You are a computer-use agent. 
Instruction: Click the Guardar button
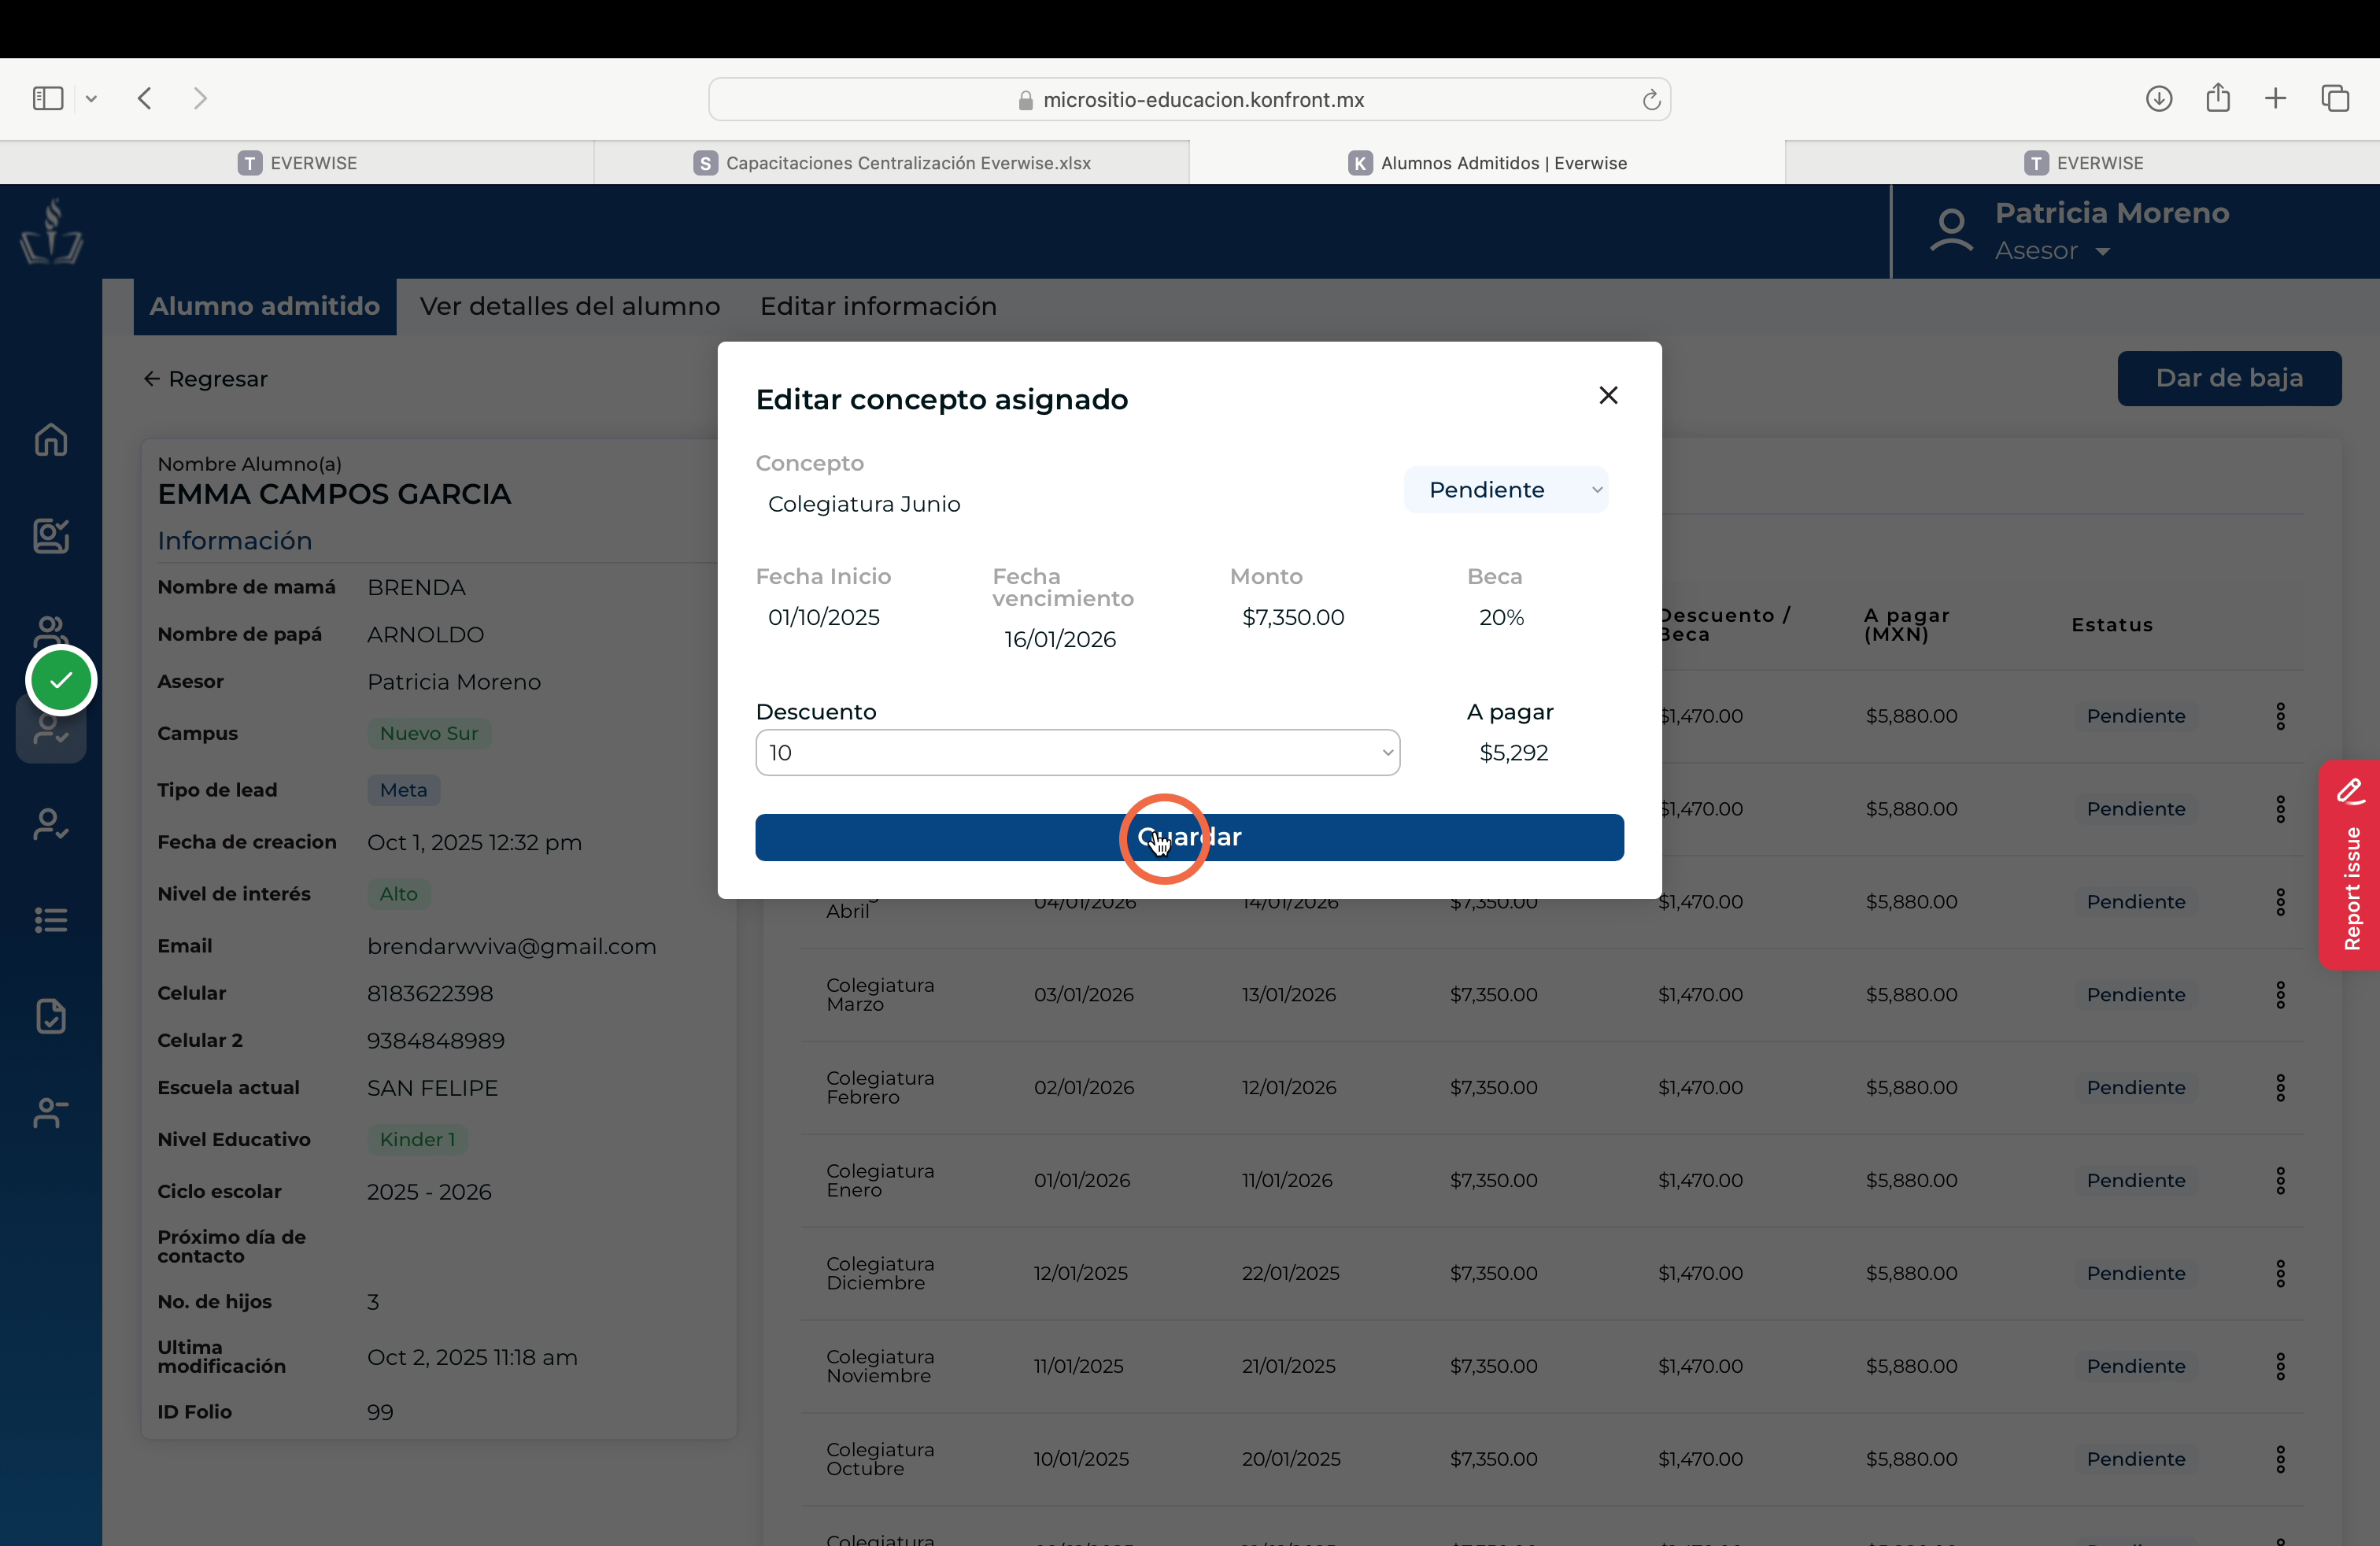pos(1189,837)
